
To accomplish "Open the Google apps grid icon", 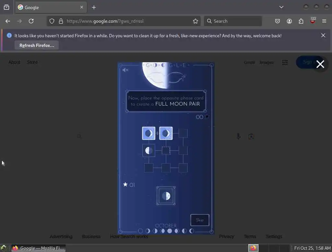I will coord(285,63).
